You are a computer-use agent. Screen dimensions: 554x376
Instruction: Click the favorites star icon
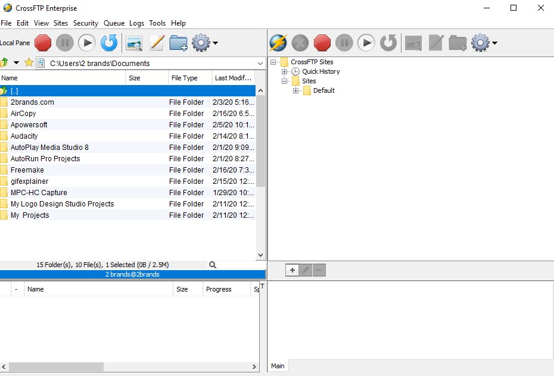coord(29,63)
